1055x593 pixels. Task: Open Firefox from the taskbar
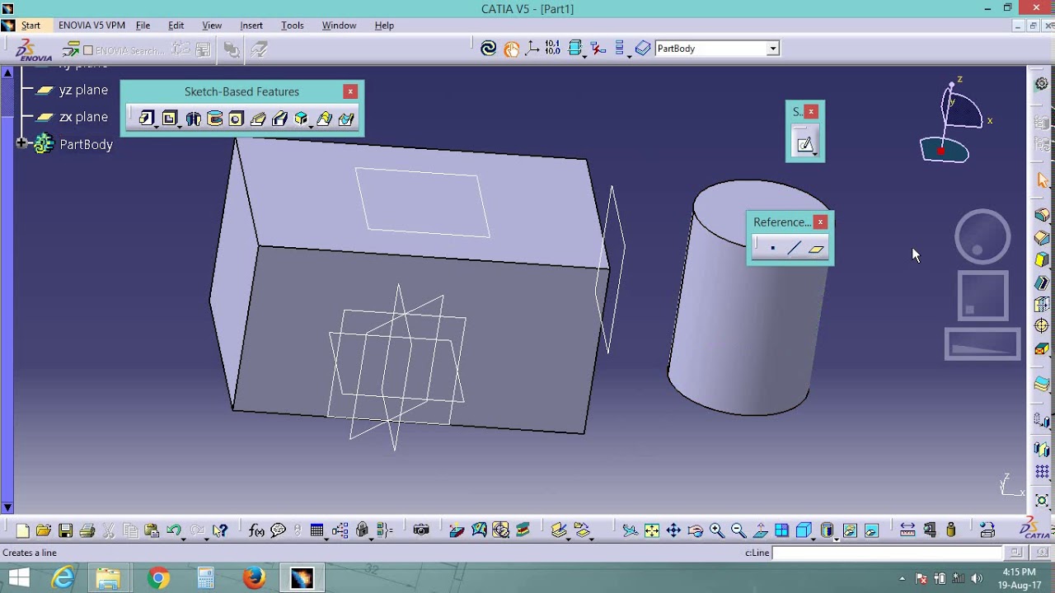click(x=254, y=579)
